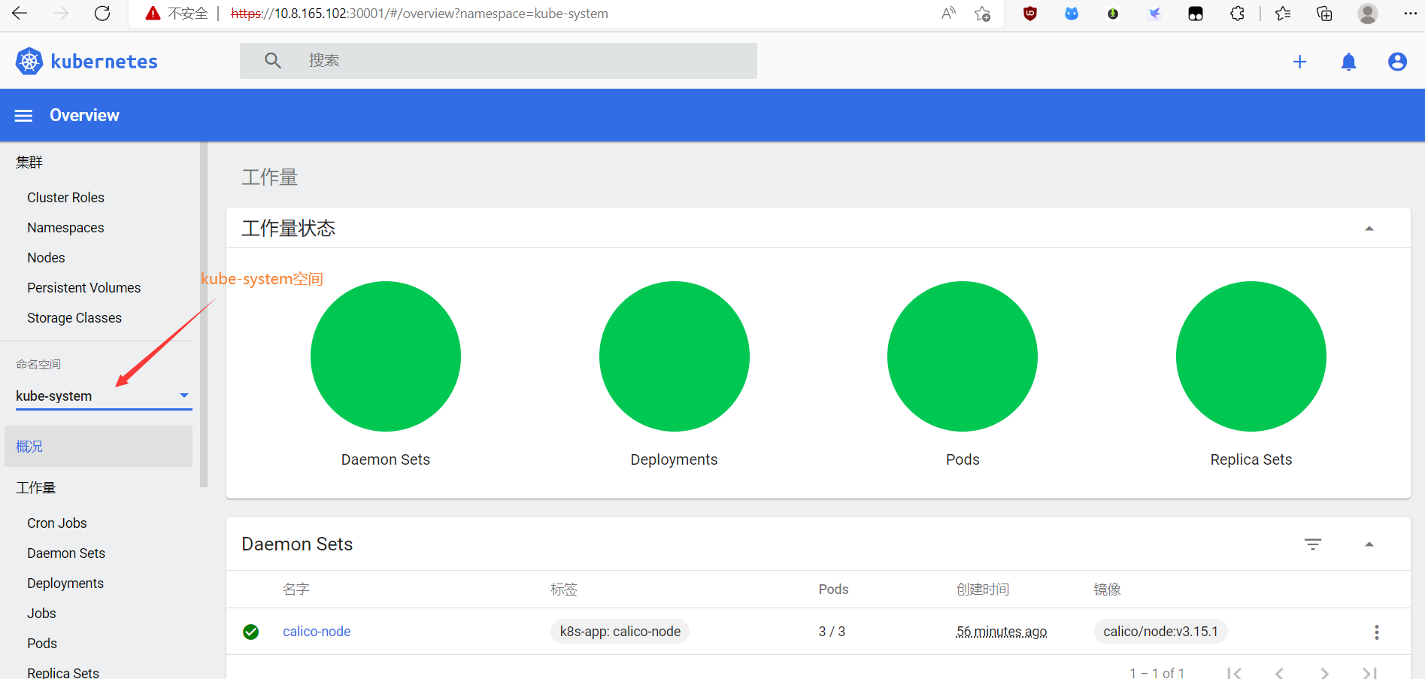
Task: Open Cluster Roles in the sidebar
Action: tap(65, 198)
